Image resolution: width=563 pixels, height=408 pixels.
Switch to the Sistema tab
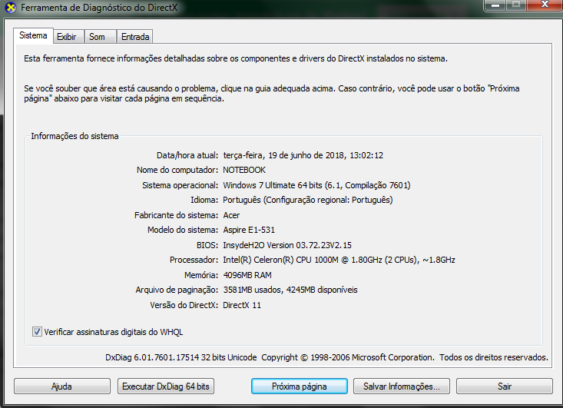33,35
